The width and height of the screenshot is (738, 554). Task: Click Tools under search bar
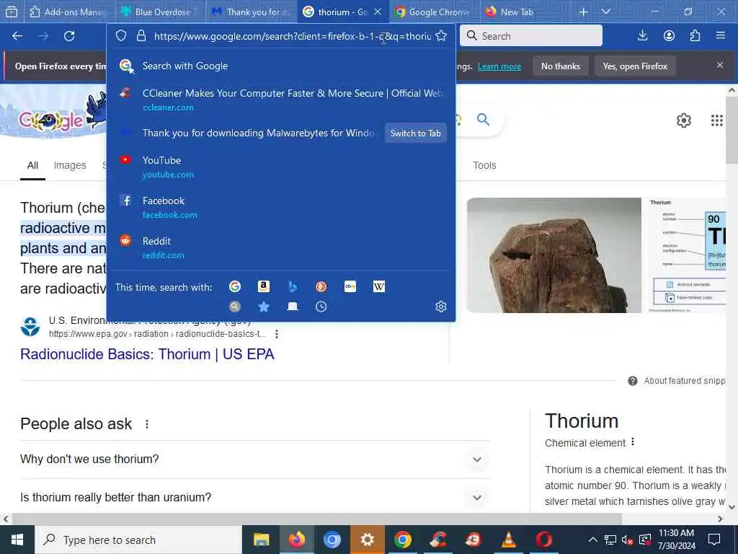coord(484,165)
